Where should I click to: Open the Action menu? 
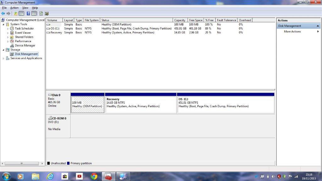14,8
